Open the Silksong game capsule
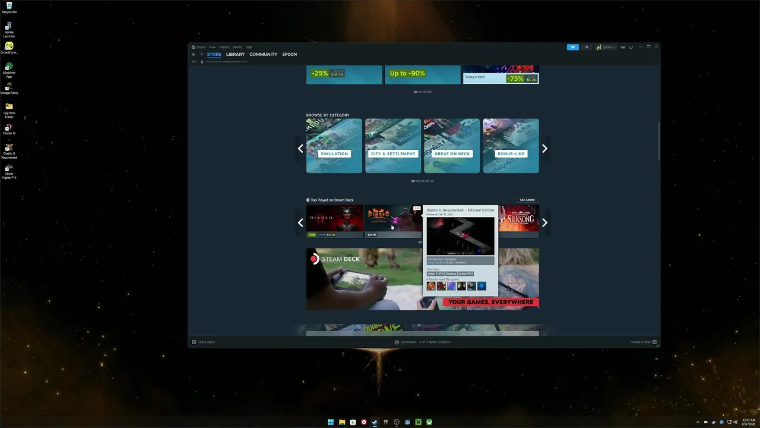The width and height of the screenshot is (760, 428). tap(519, 221)
